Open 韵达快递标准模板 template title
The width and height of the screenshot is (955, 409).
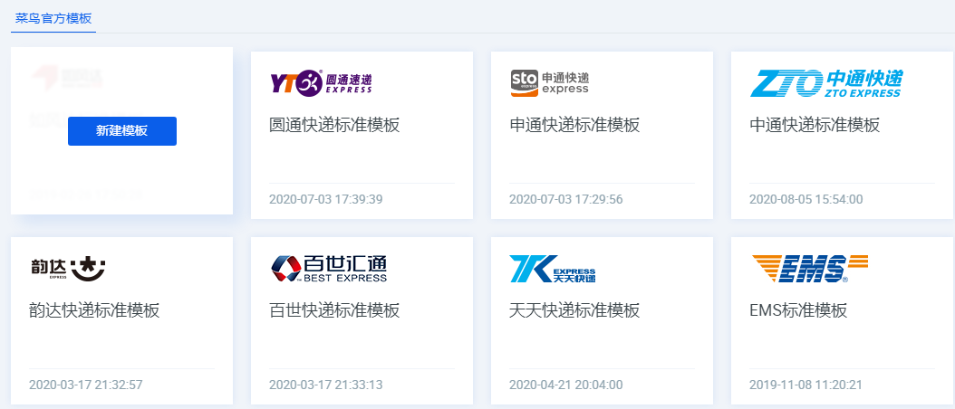click(x=94, y=310)
